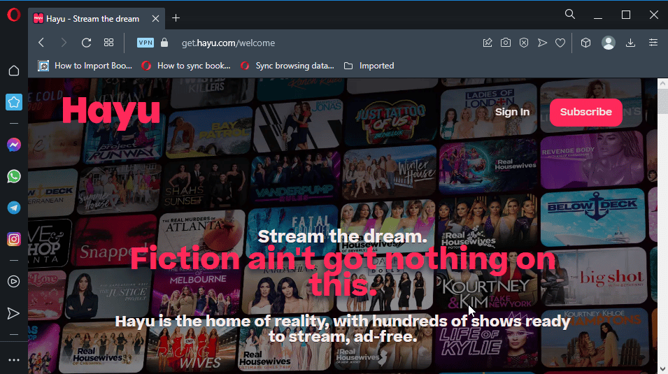Screen dimensions: 668x374
Task: Open Easy Setup sliders icon
Action: pos(653,43)
